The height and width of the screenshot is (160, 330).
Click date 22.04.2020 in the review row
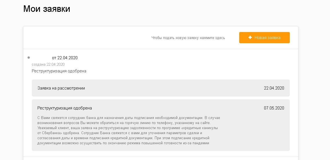click(x=274, y=88)
